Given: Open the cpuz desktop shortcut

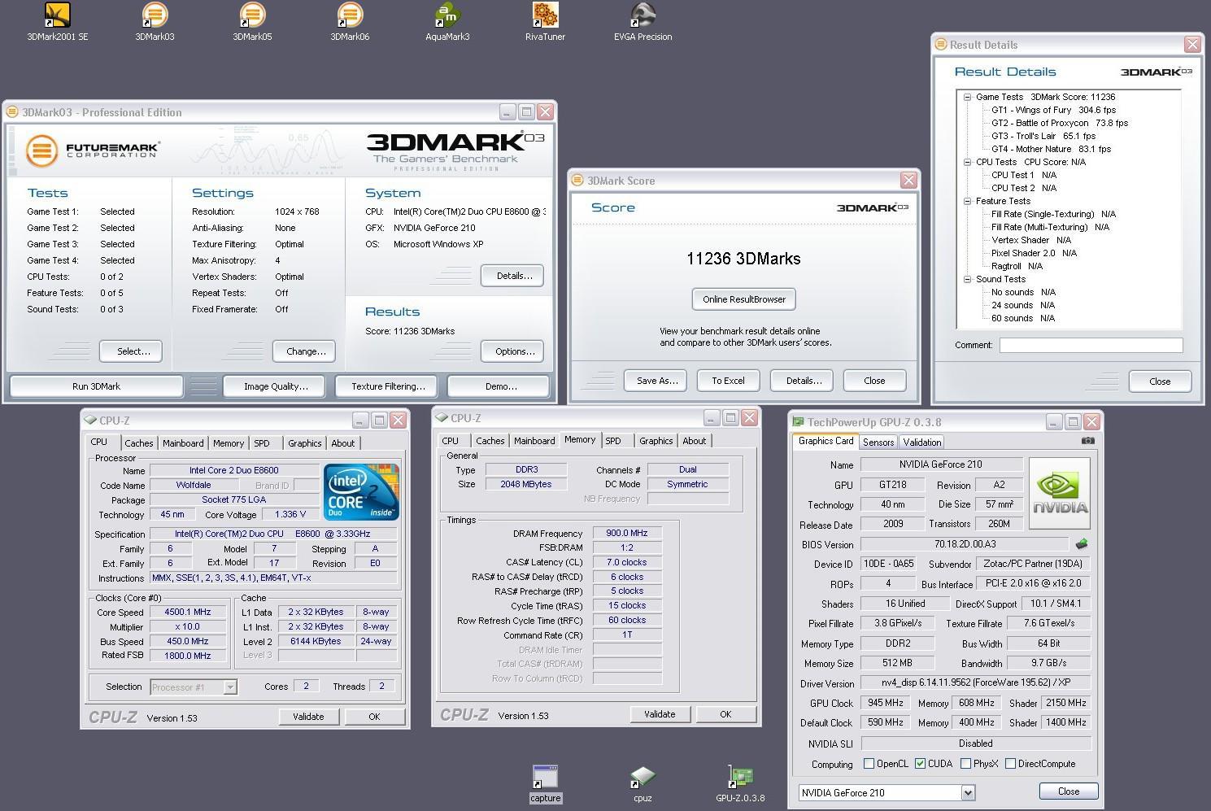Looking at the screenshot, I should 643,783.
